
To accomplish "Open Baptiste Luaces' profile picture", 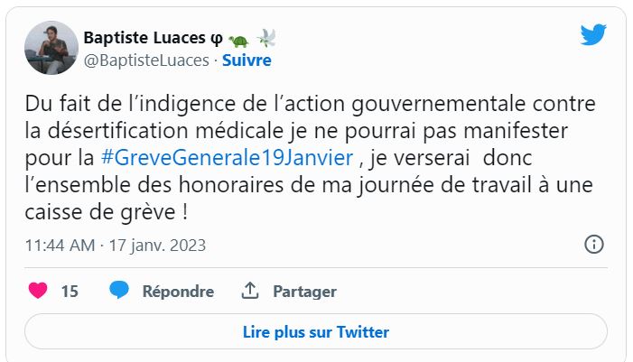I will [x=51, y=48].
